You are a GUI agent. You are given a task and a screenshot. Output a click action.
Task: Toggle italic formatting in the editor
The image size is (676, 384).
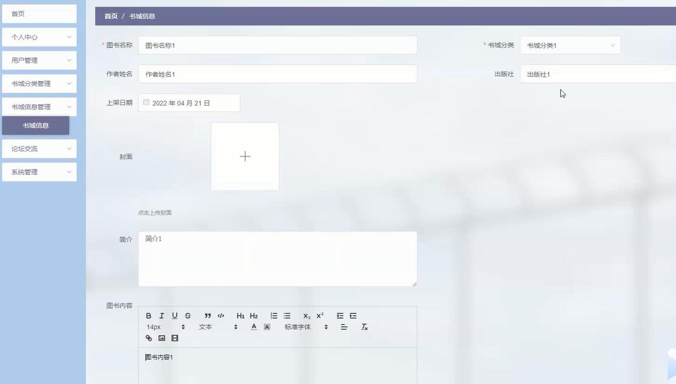coord(161,315)
